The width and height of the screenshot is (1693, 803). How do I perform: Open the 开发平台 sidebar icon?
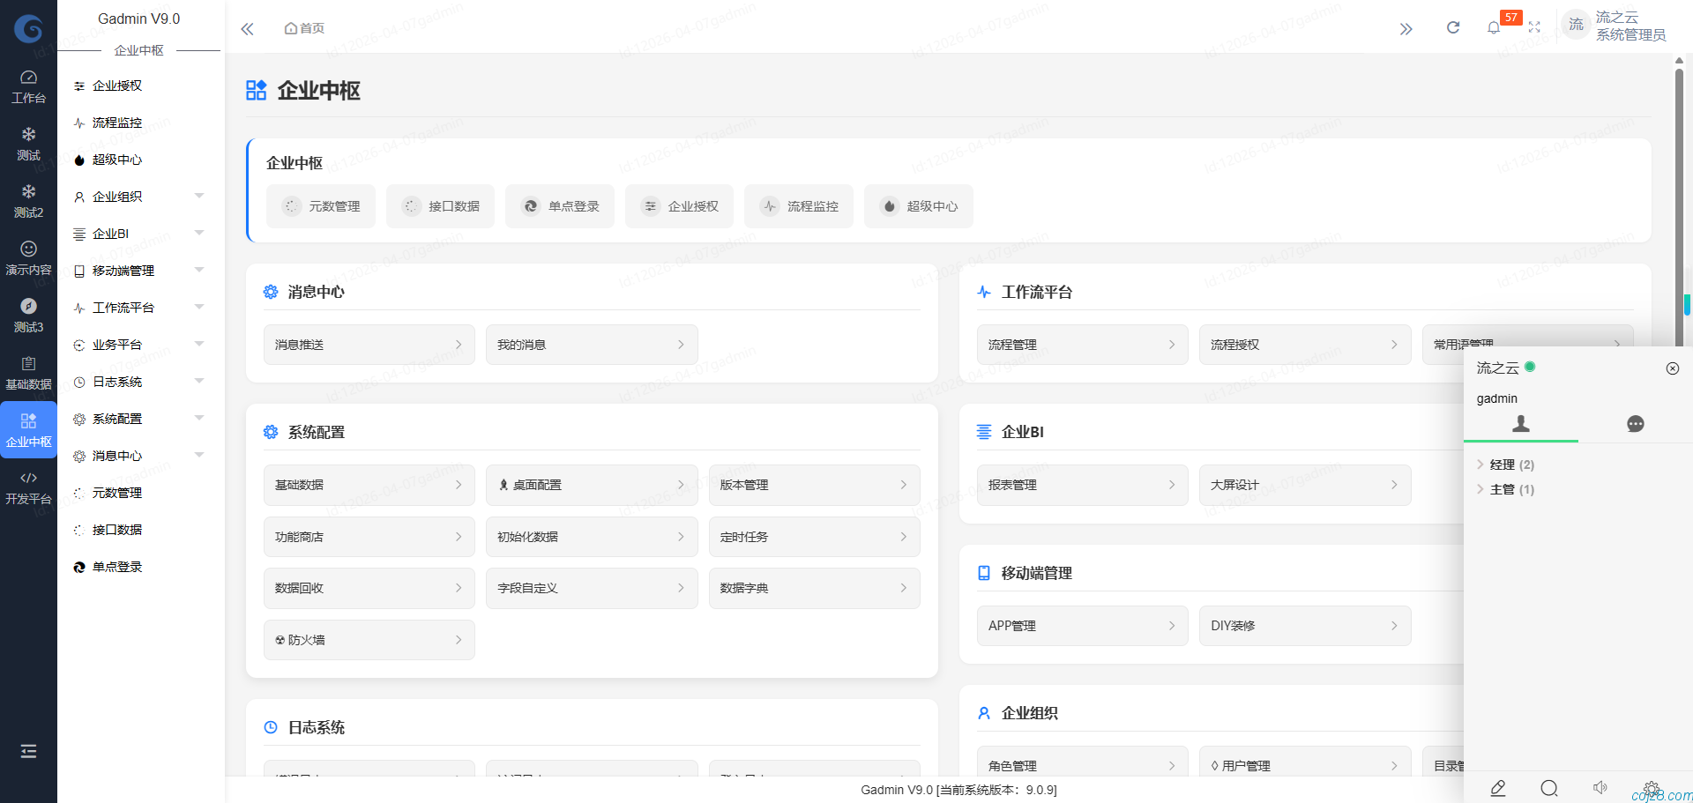pos(28,487)
